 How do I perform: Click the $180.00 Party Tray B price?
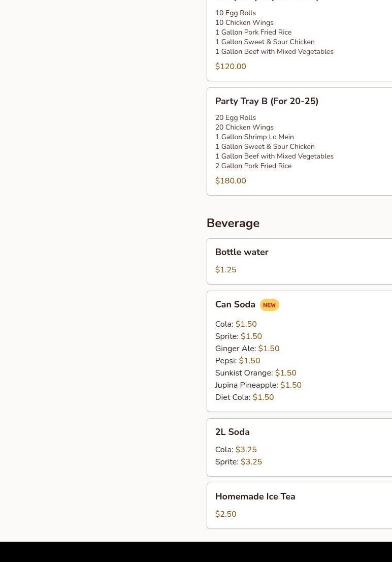[231, 181]
